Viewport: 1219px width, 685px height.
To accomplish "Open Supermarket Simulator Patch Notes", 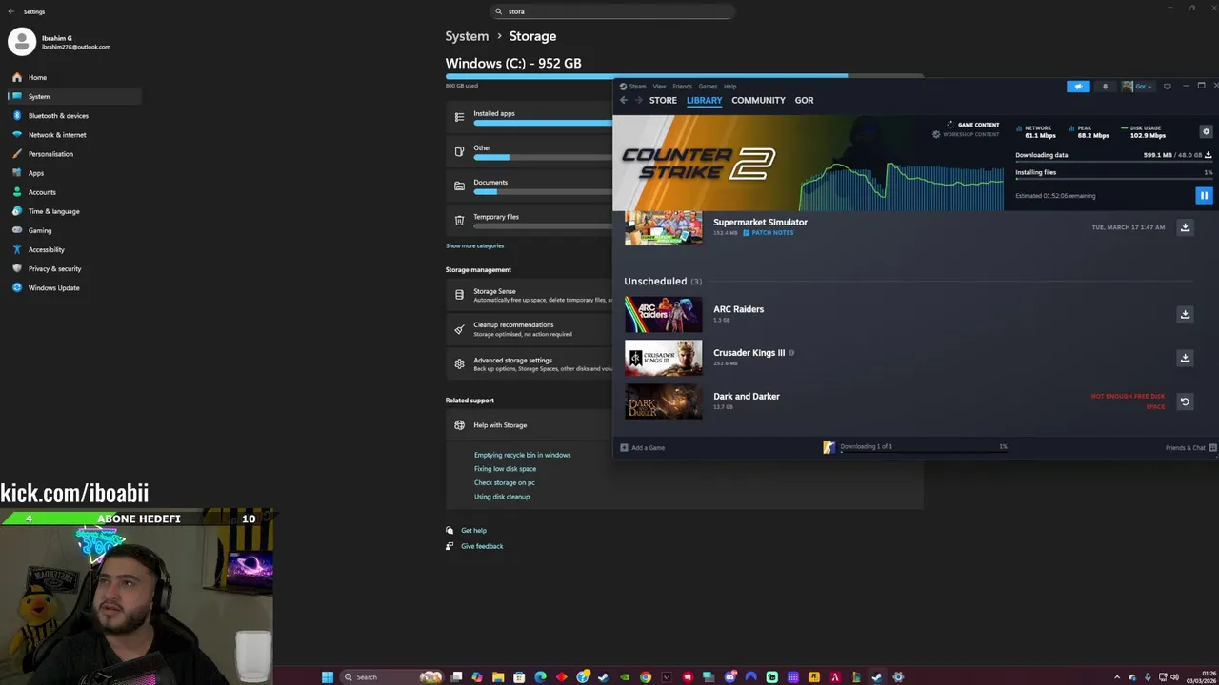I will (x=769, y=232).
